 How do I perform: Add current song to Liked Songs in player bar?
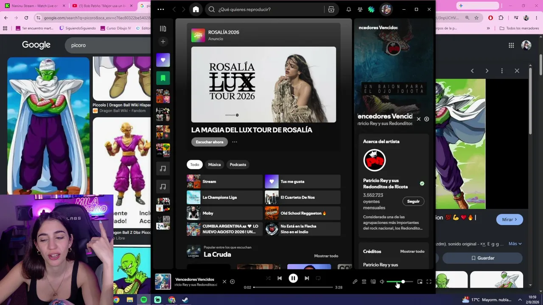pos(232,282)
